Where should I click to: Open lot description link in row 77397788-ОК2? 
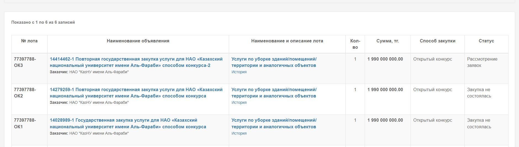(274, 93)
